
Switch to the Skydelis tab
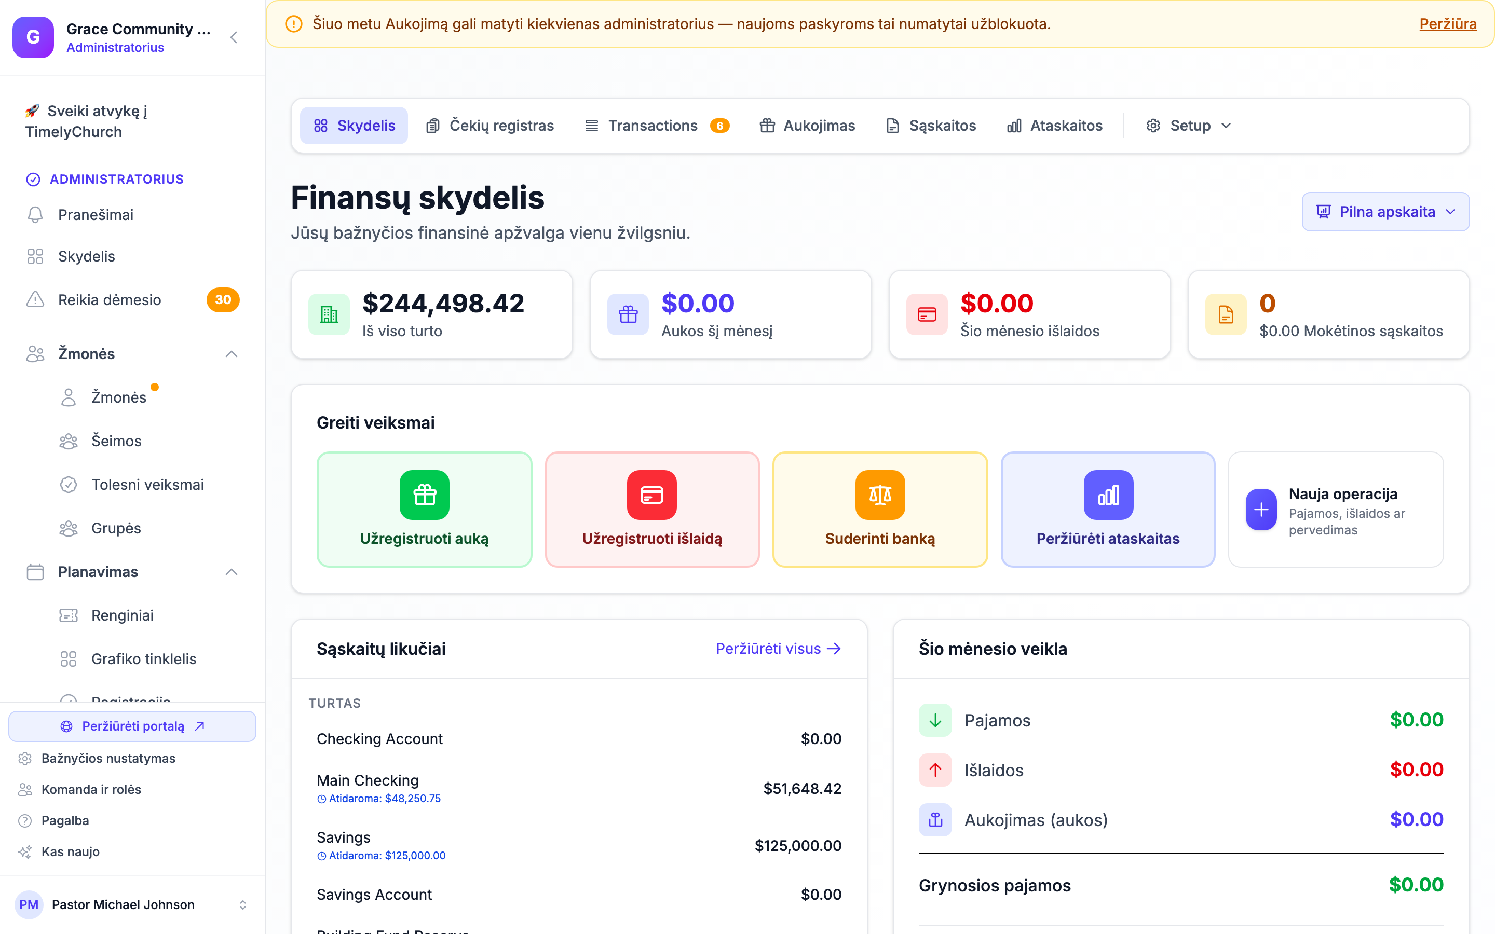point(354,126)
